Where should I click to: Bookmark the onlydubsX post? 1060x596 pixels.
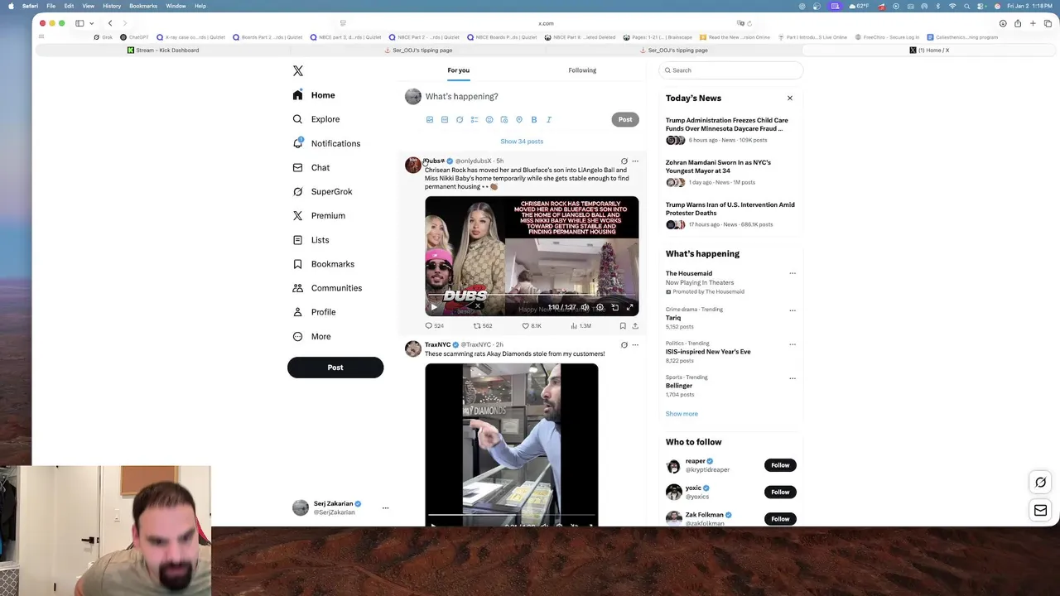tap(623, 326)
